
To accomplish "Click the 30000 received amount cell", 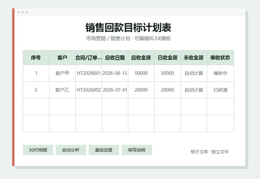I will coord(168,73).
